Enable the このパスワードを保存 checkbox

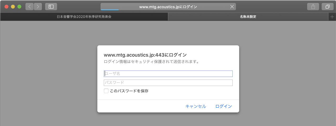coord(106,91)
